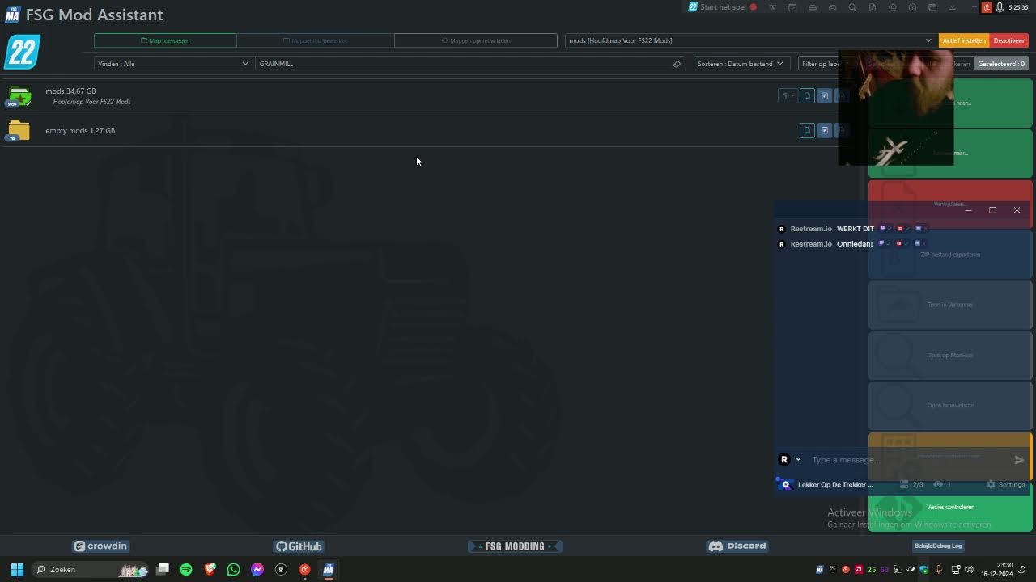
Task: Click the outlined document icon on empty mods row
Action: (807, 130)
